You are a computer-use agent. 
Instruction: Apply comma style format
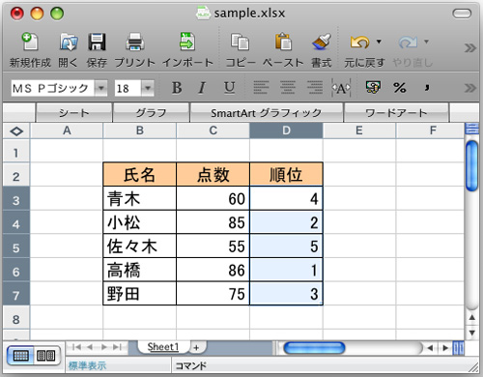pyautogui.click(x=427, y=87)
